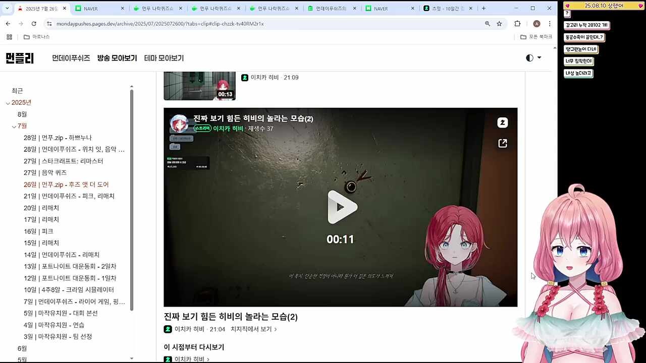The width and height of the screenshot is (646, 363).
Task: Open 5일 | 마작유치원 - 대회 본선
Action: point(61,313)
